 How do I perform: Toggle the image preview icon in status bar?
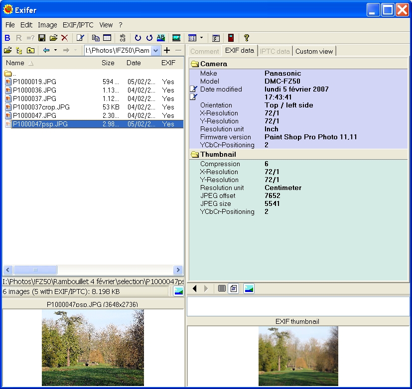pyautogui.click(x=178, y=292)
